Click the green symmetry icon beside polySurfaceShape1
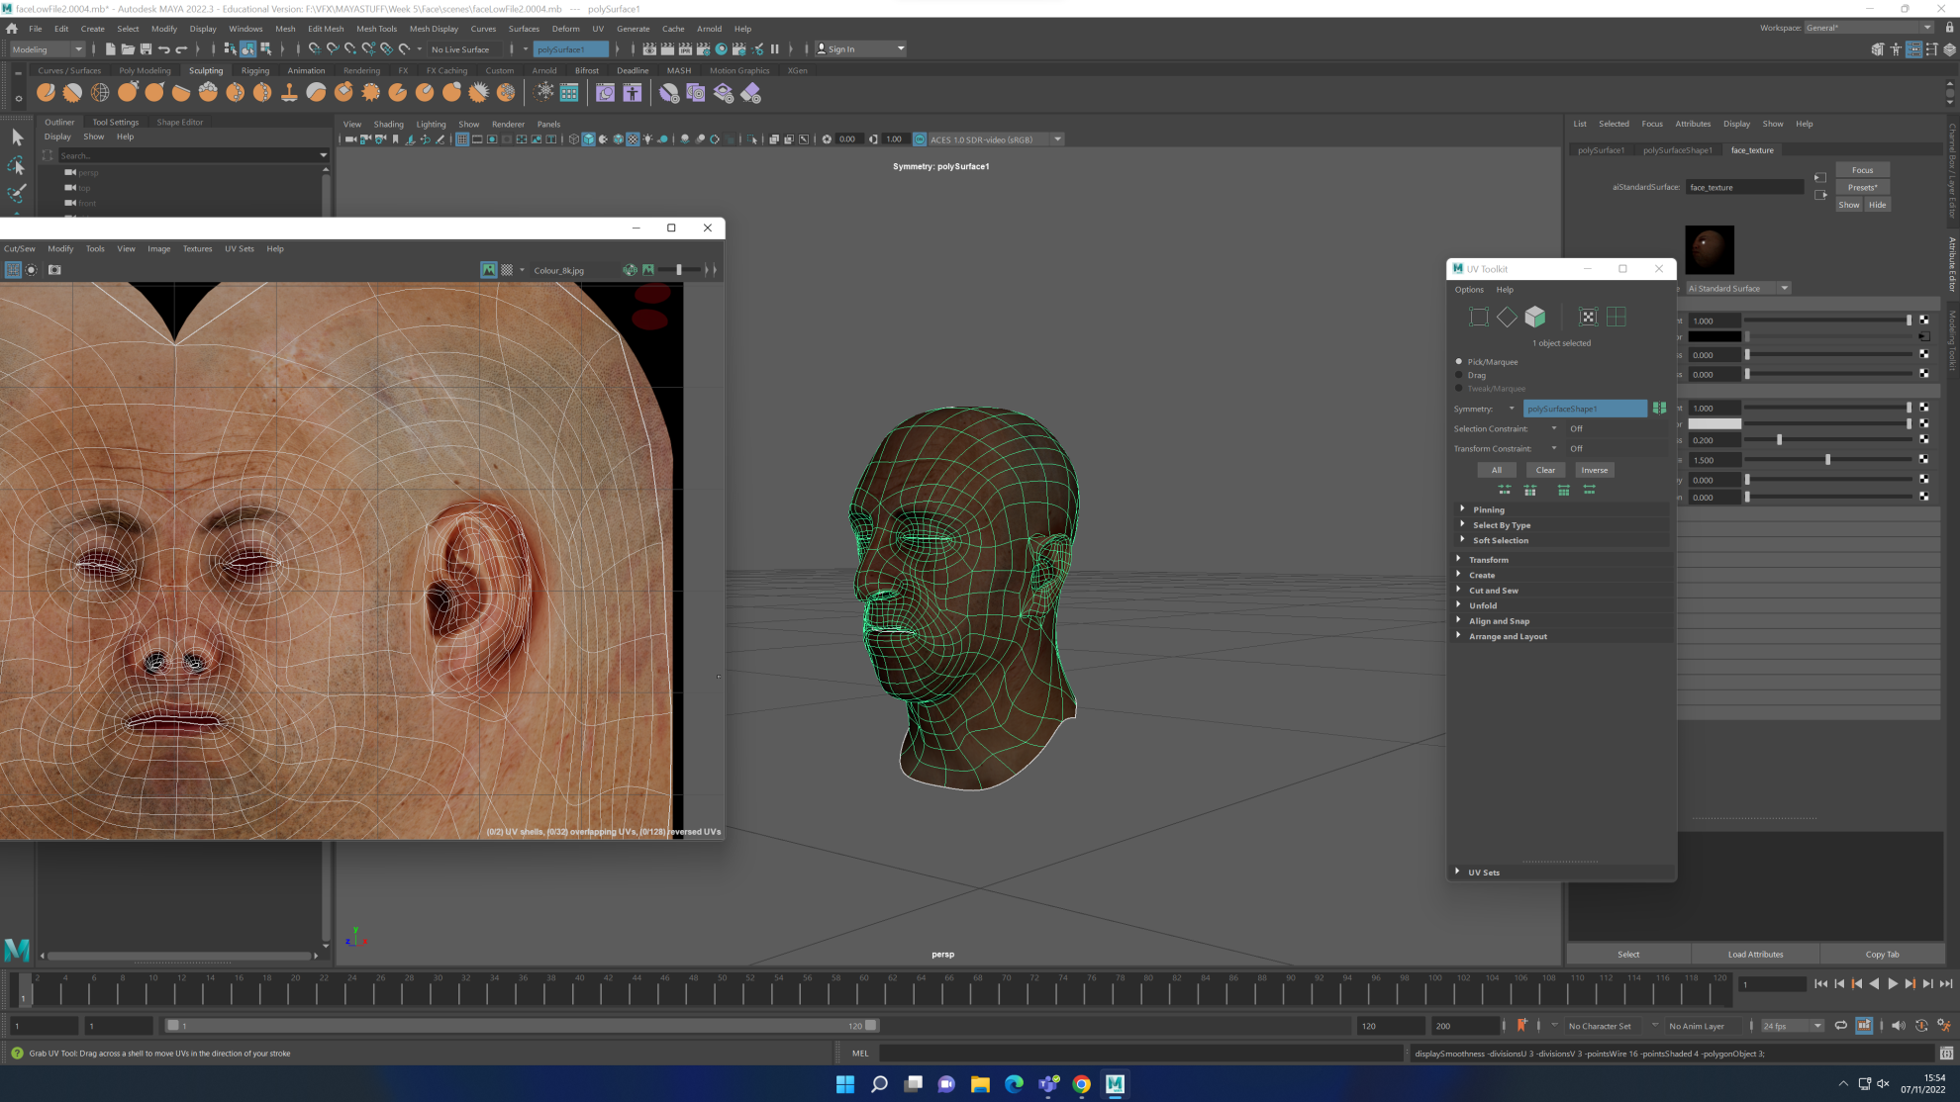The image size is (1960, 1102). 1659,409
